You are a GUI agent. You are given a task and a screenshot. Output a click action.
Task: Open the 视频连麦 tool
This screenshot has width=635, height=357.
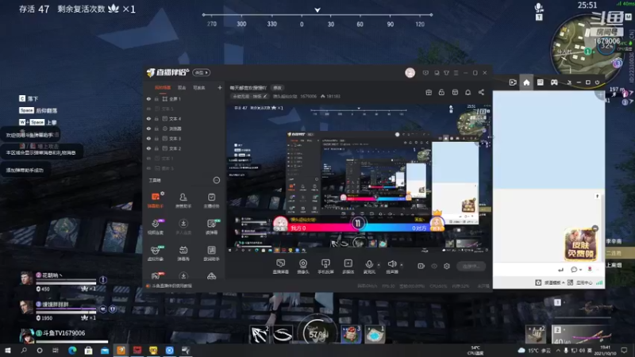156,227
